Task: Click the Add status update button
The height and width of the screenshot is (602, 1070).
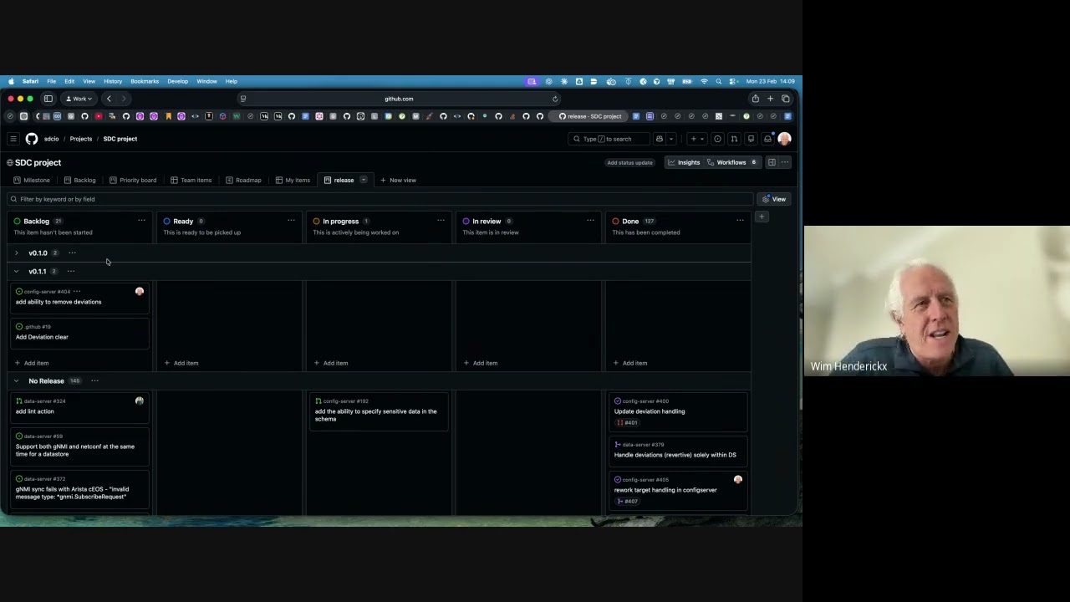Action: 629,162
